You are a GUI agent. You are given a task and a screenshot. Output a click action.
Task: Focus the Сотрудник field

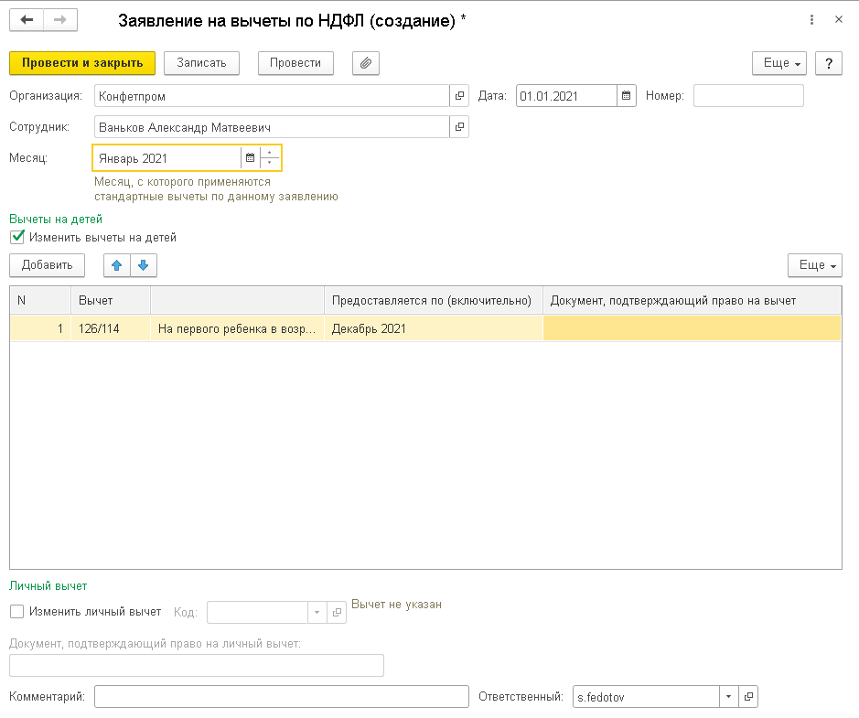pos(272,127)
